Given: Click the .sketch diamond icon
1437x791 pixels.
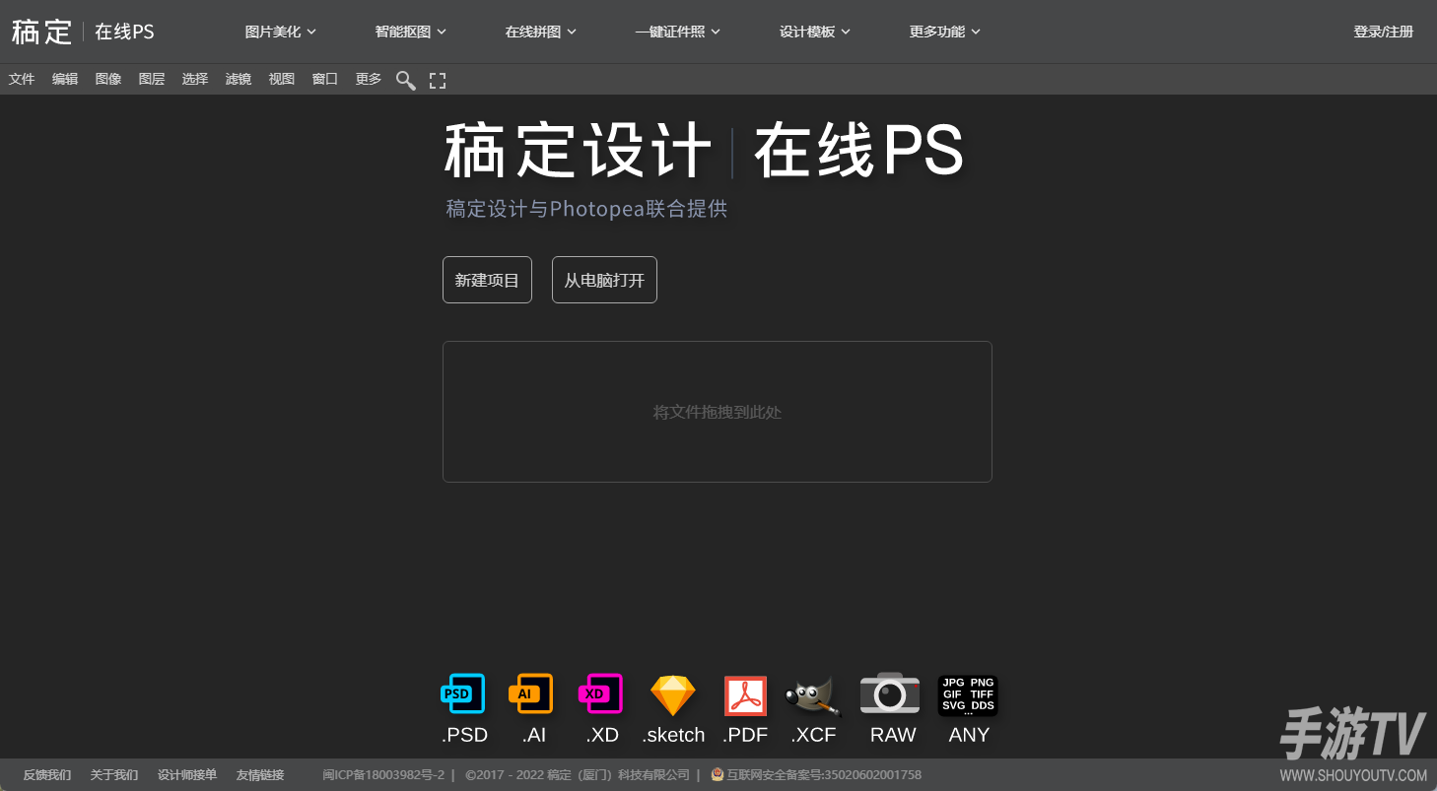Looking at the screenshot, I should pos(673,695).
